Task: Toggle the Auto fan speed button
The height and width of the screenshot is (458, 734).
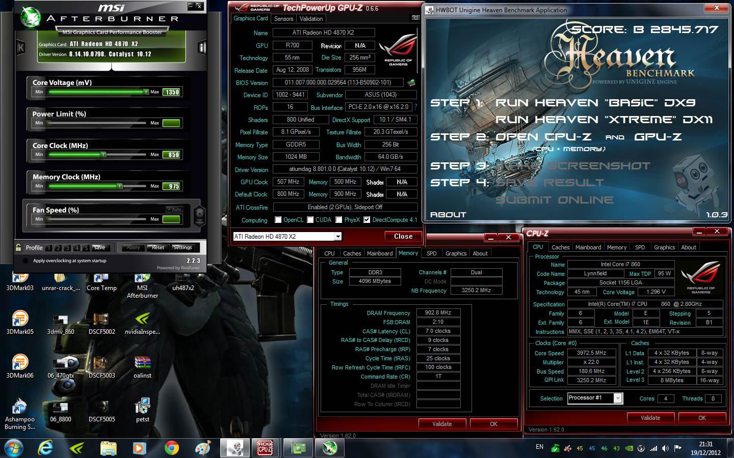Action: pyautogui.click(x=174, y=209)
